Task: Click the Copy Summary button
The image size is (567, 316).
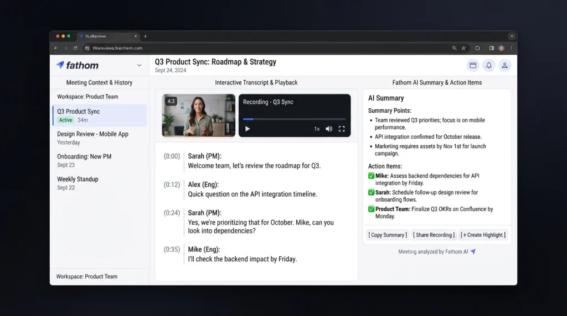Action: click(x=388, y=235)
